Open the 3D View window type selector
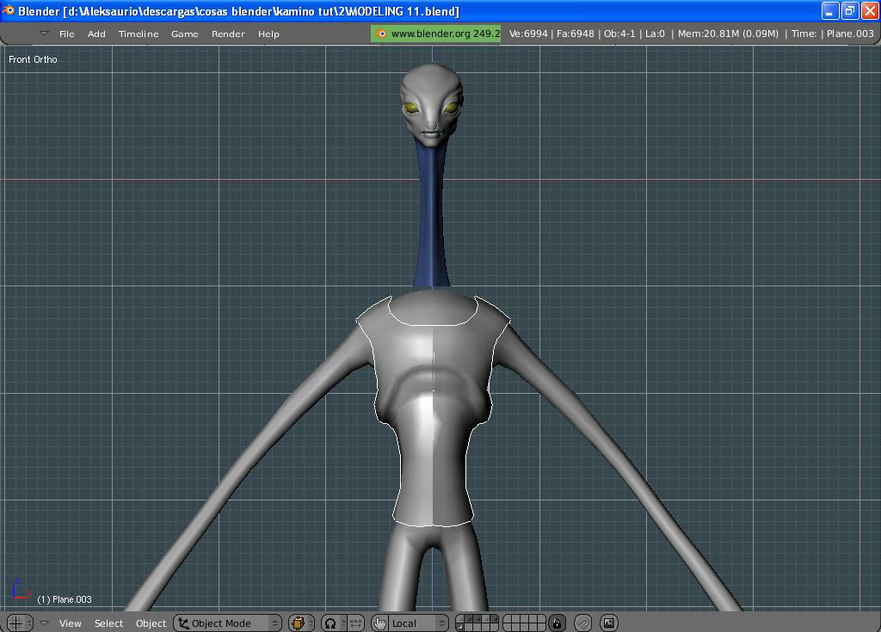This screenshot has height=632, width=881. (21, 623)
